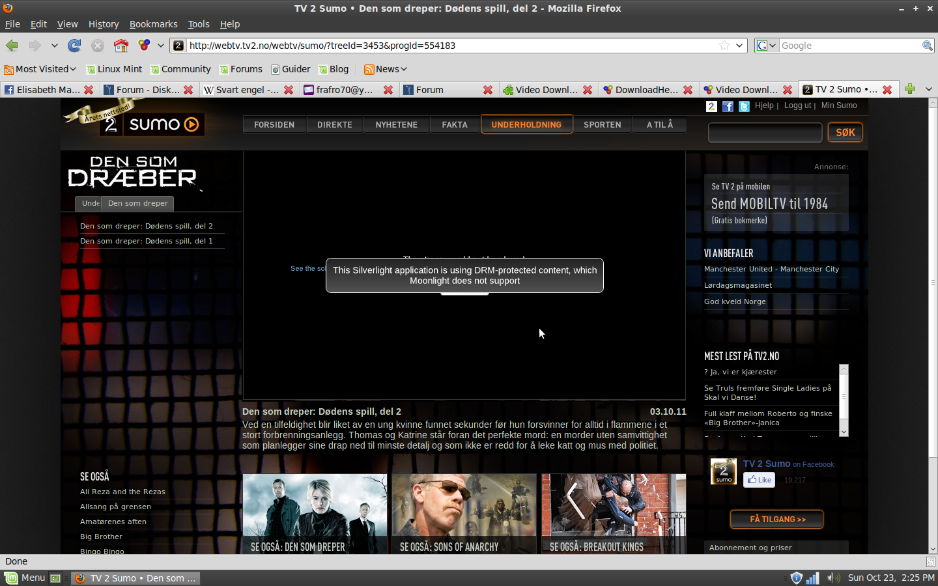Click the TV 2 Sumo logo
The width and height of the screenshot is (938, 586).
(152, 124)
